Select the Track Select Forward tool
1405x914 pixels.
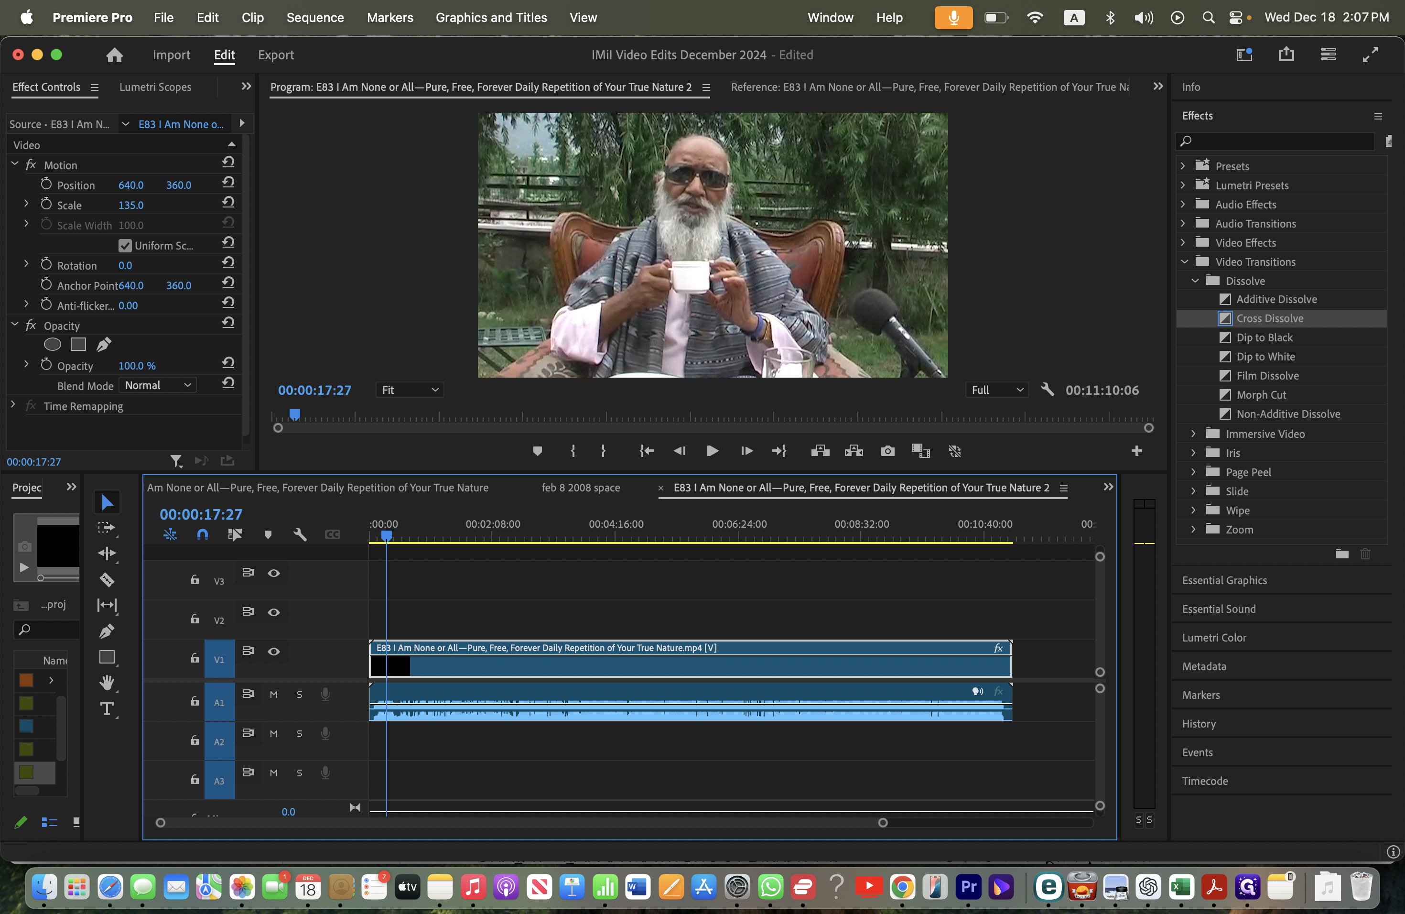pyautogui.click(x=106, y=528)
